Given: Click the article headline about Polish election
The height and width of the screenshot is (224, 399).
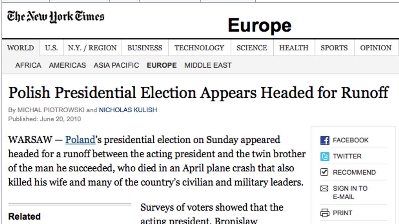Looking at the screenshot, I should click(199, 93).
